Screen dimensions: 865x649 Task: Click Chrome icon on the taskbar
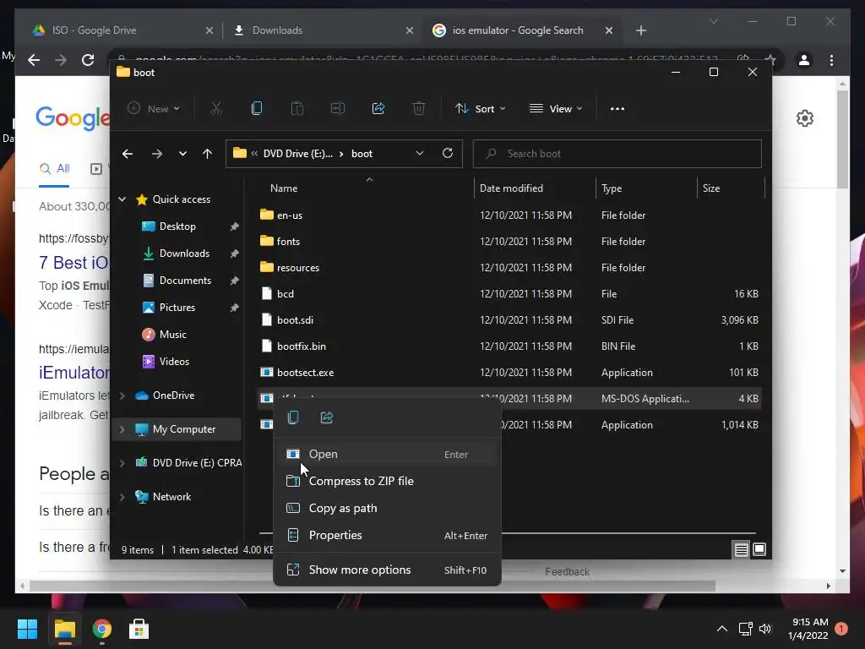tap(102, 629)
